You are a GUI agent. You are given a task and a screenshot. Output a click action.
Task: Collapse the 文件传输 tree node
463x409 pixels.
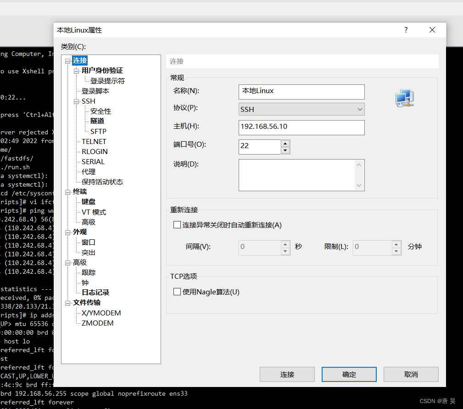(x=67, y=303)
